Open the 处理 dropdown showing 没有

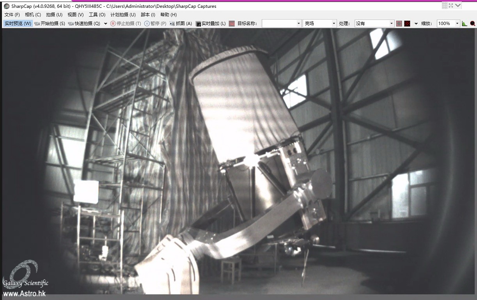coord(374,23)
